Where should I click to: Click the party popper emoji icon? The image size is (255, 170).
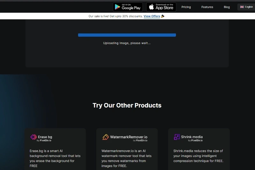[163, 16]
